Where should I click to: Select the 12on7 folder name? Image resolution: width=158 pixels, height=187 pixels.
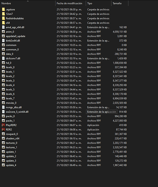pyautogui.click(x=9, y=14)
